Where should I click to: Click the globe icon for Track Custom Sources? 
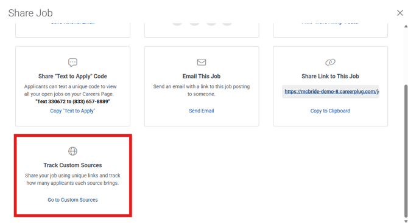coord(72,151)
